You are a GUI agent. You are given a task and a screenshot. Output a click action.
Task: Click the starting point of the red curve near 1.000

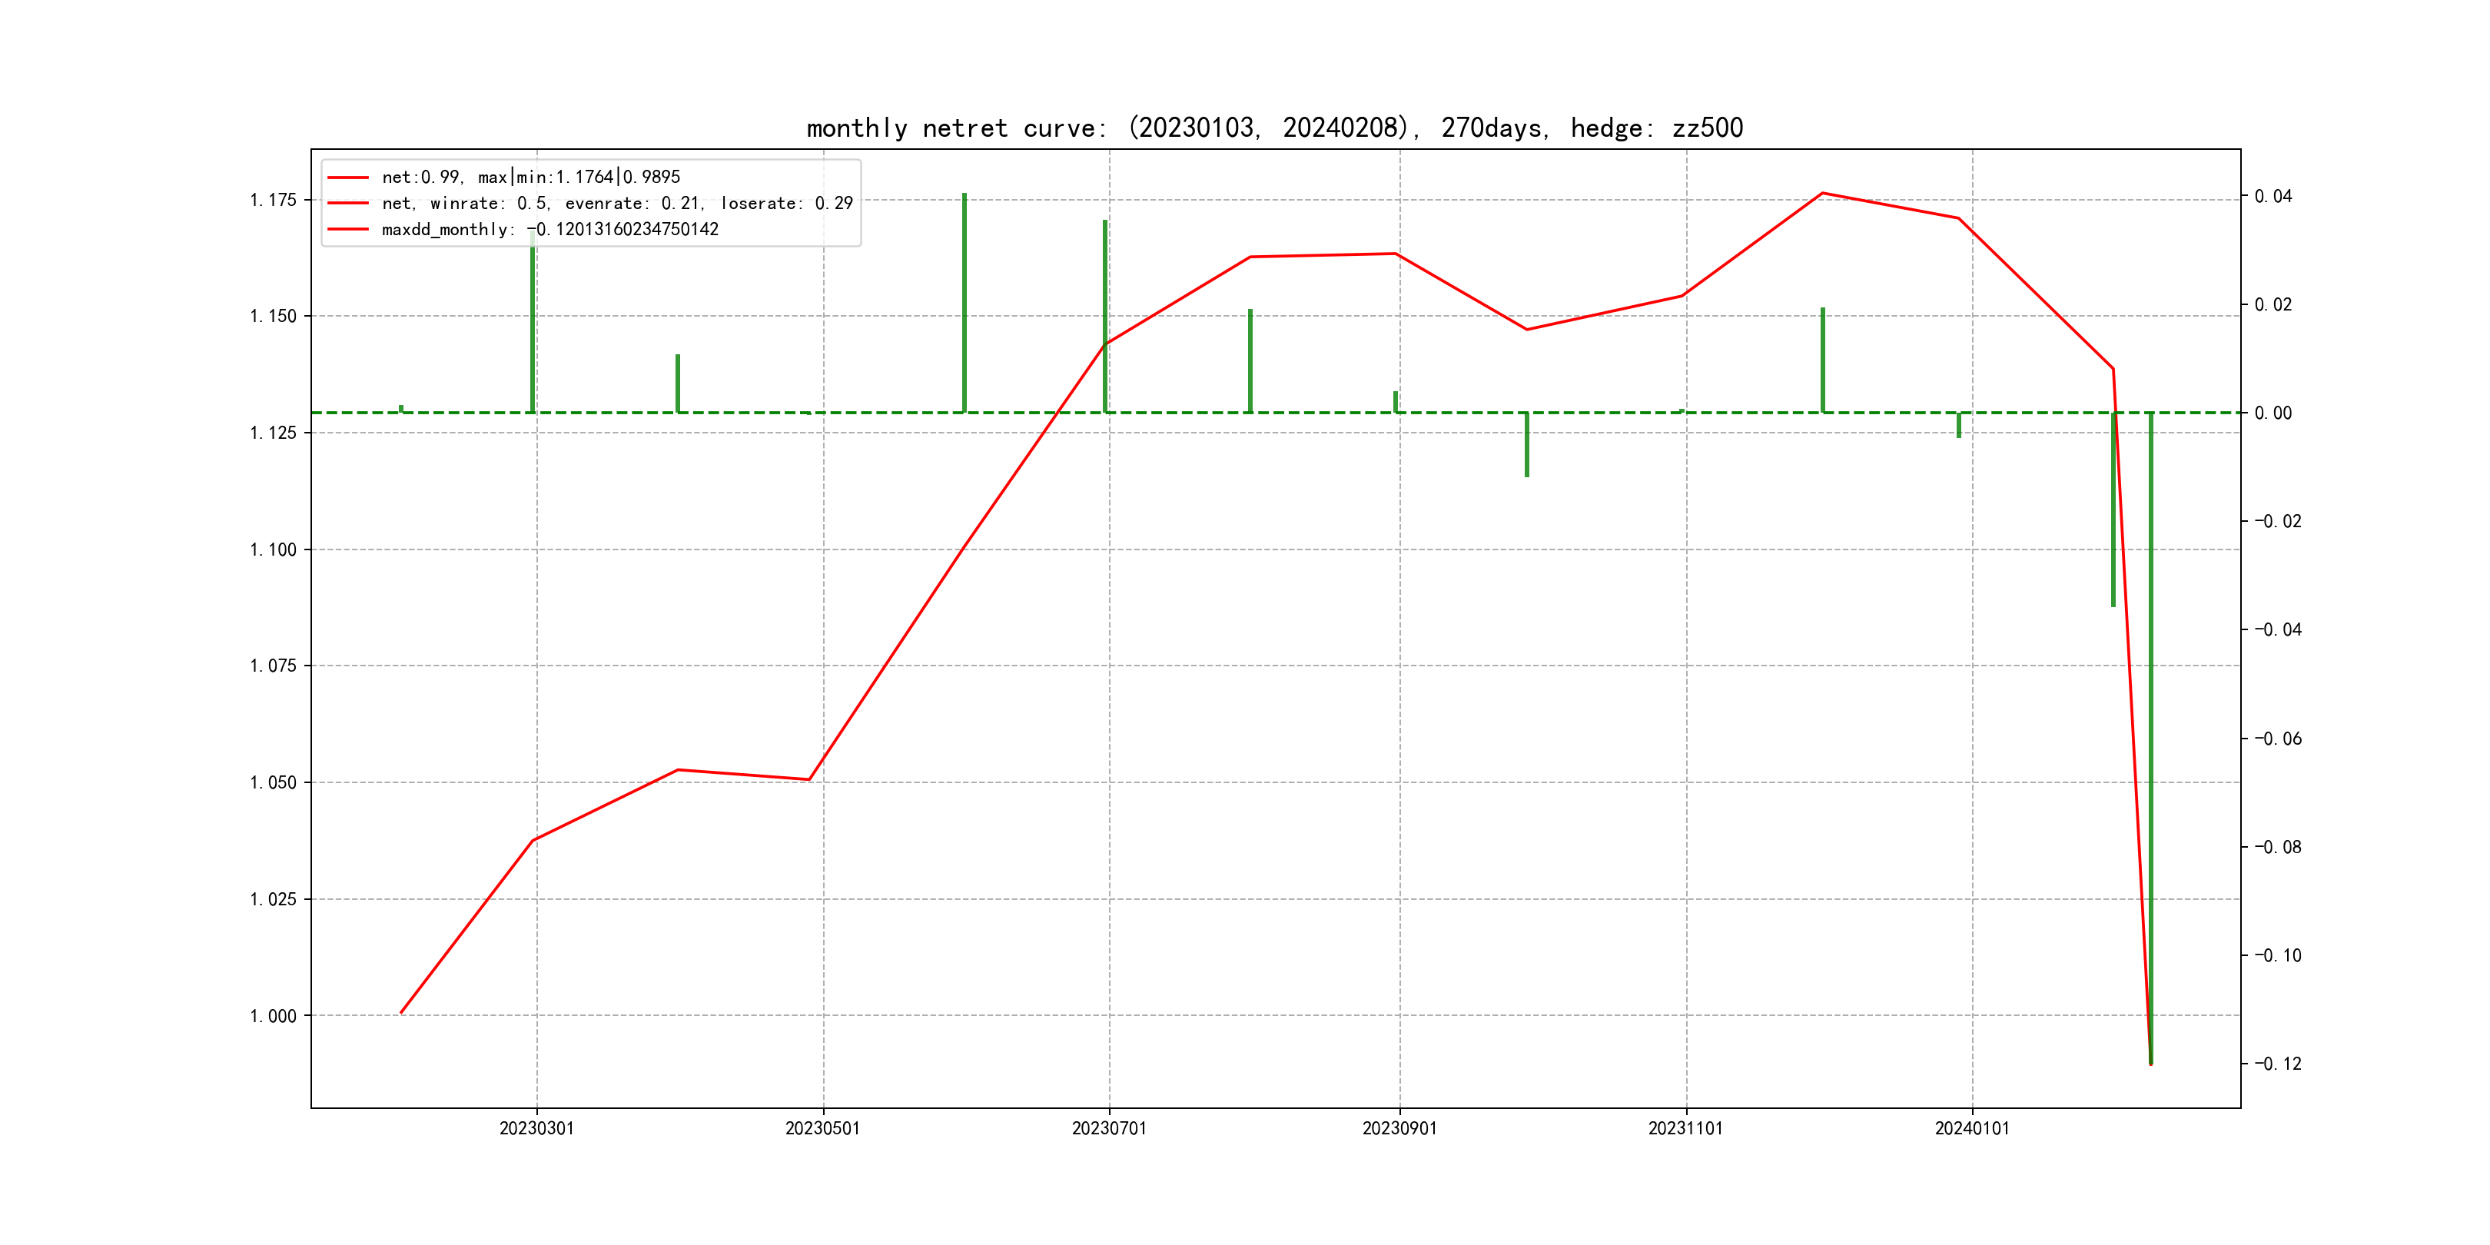pyautogui.click(x=401, y=1012)
